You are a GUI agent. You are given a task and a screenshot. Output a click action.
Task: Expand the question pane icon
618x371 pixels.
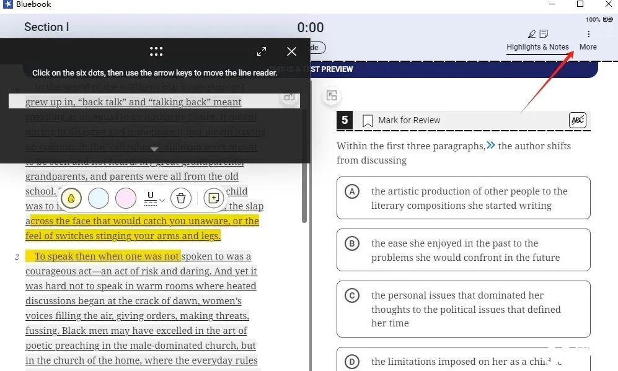[x=332, y=96]
